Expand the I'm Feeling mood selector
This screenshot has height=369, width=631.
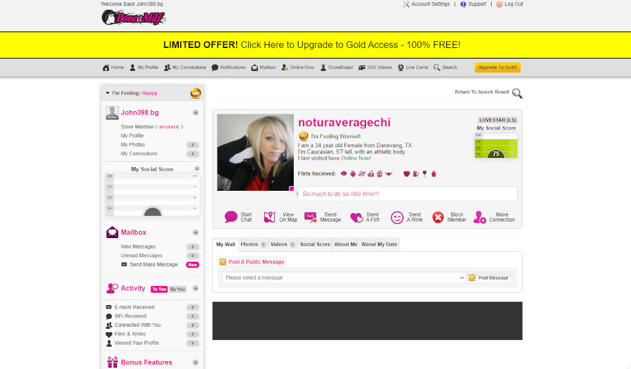(108, 93)
